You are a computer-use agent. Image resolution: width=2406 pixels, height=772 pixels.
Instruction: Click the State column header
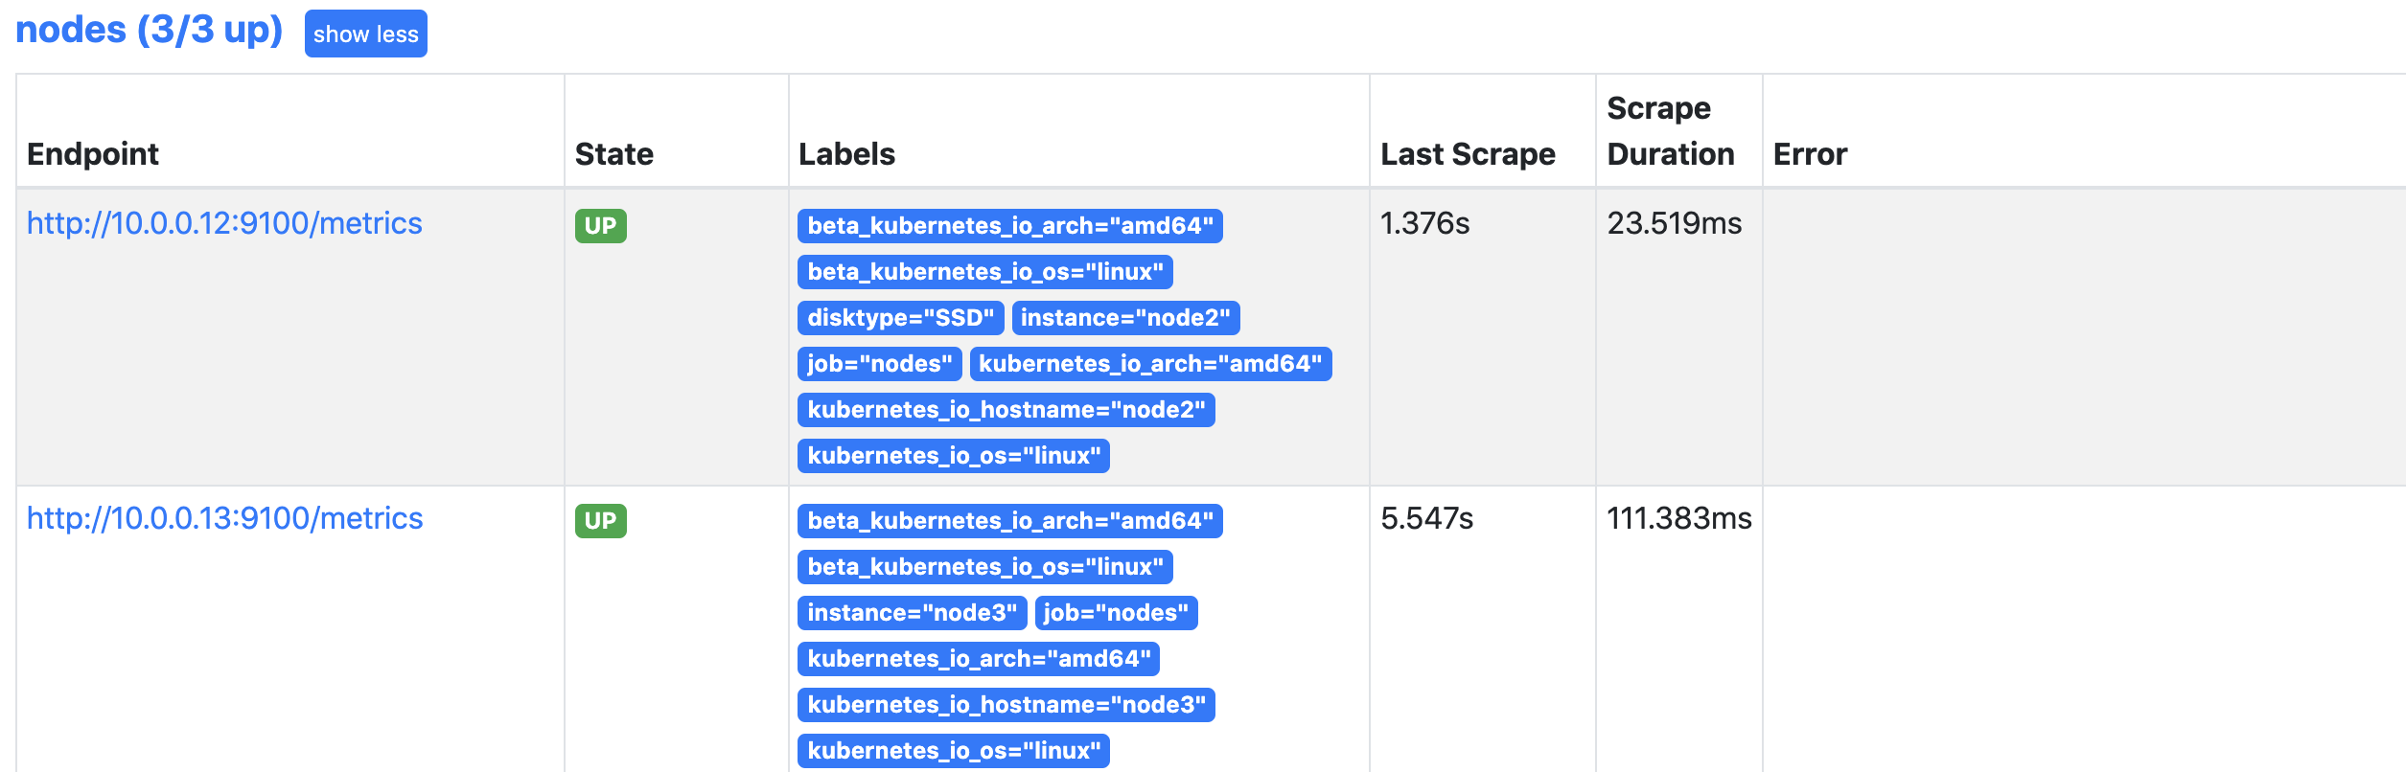click(613, 154)
